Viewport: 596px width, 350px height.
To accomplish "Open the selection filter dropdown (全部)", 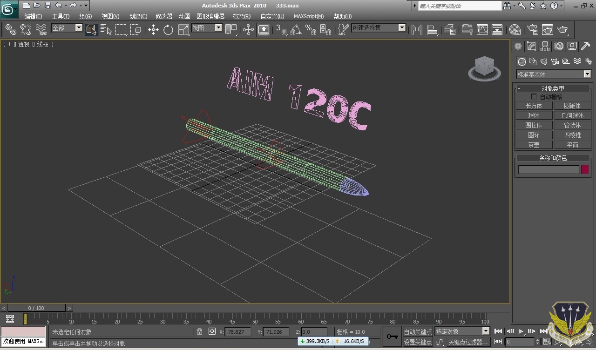I will [67, 28].
